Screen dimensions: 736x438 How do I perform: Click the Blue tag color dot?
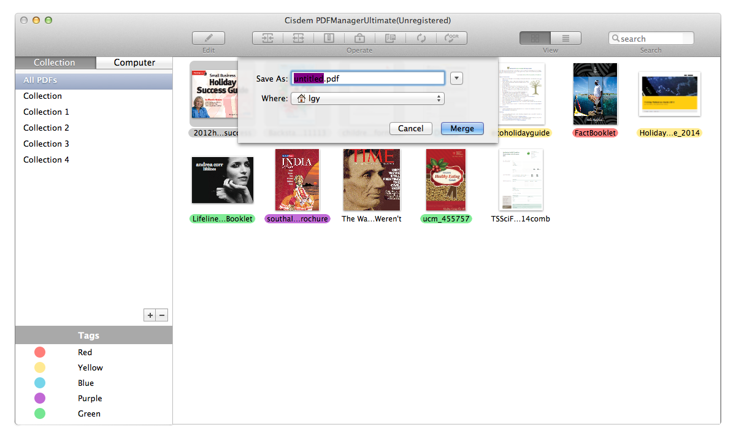point(39,383)
